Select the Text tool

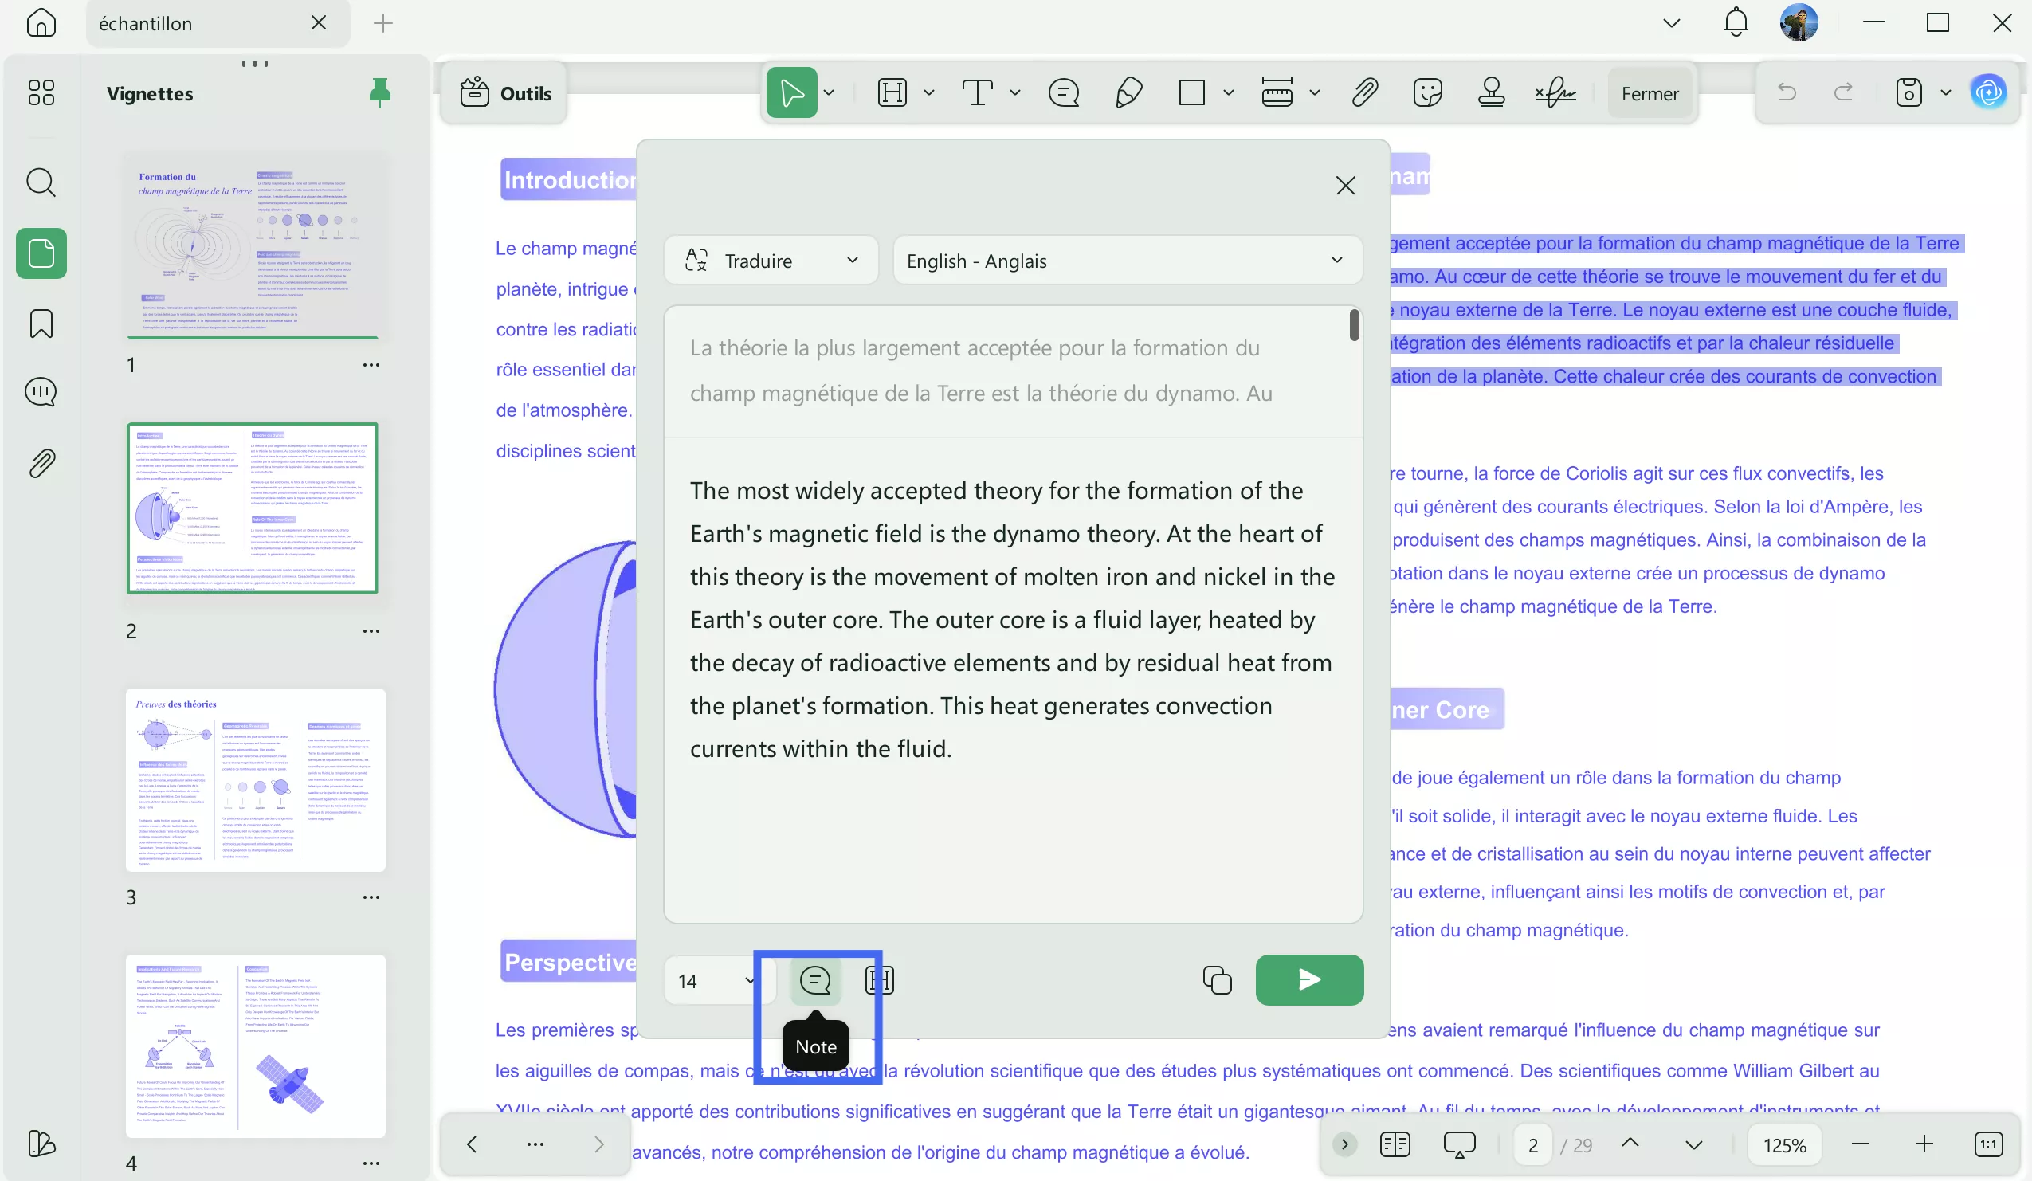(x=978, y=92)
